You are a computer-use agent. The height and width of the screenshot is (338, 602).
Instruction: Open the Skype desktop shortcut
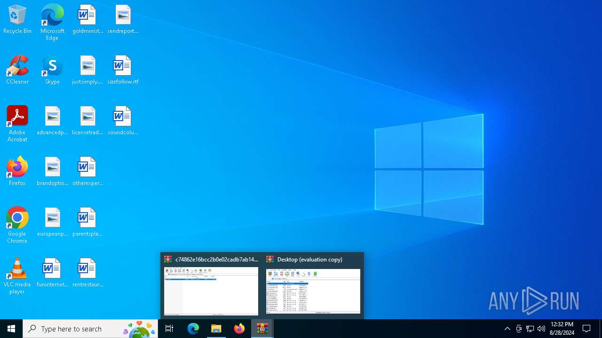(x=52, y=70)
